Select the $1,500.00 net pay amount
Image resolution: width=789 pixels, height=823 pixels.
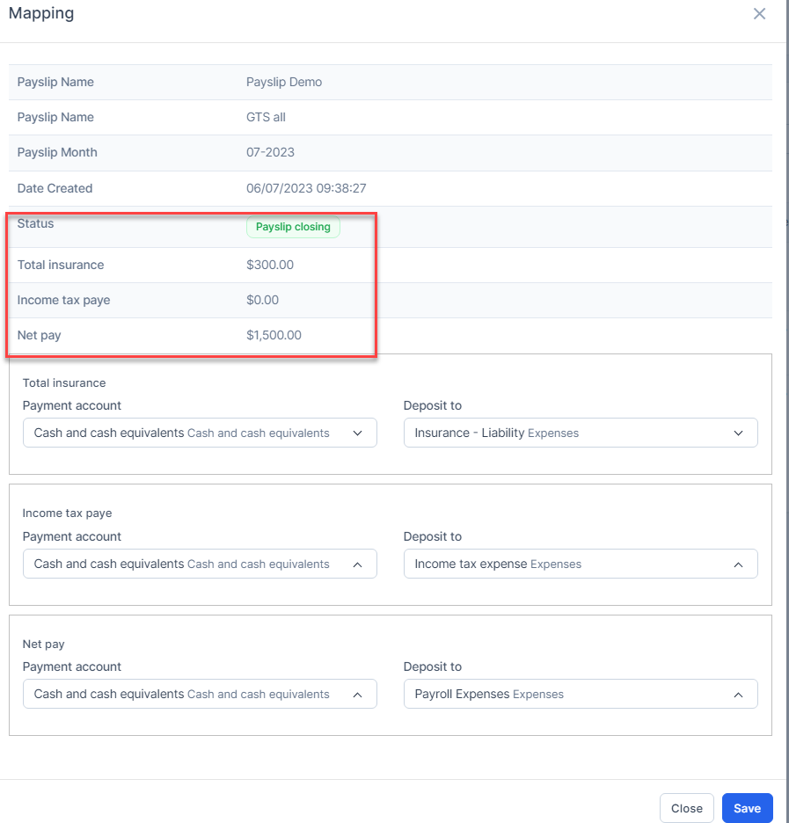pos(274,335)
